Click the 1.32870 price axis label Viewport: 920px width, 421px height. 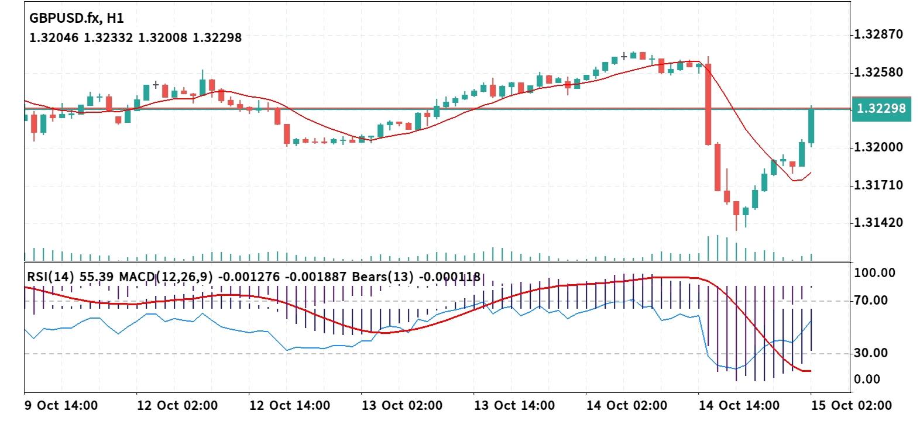pos(878,34)
